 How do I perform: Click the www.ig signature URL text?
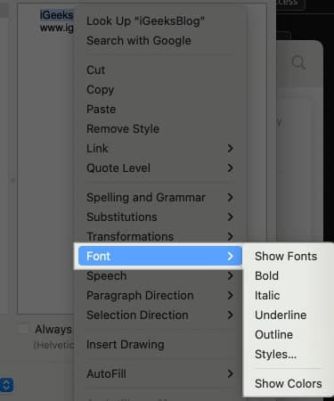57,28
